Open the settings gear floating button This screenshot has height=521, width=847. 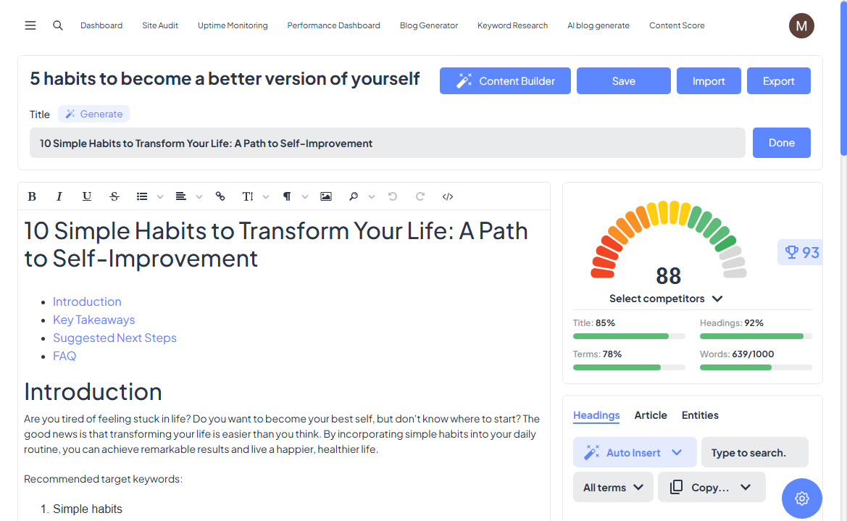[801, 499]
